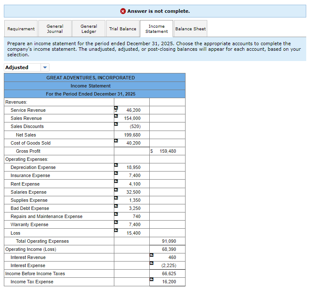Click the Net Sales row label
The image size is (325, 288).
(x=26, y=135)
